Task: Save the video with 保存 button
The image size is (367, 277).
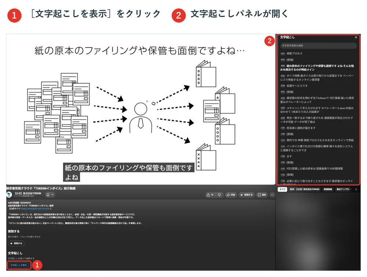Action: click(x=262, y=195)
